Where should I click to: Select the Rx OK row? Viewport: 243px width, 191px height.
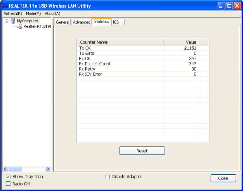143,58
